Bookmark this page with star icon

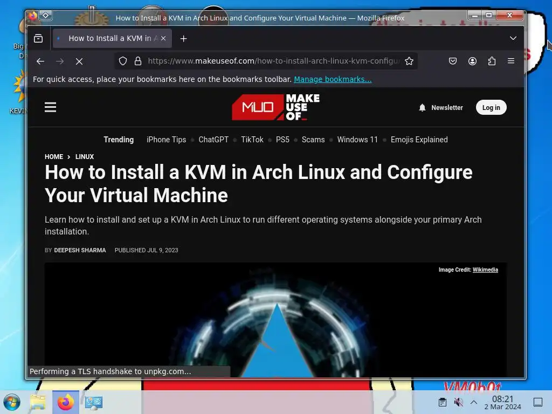click(409, 61)
